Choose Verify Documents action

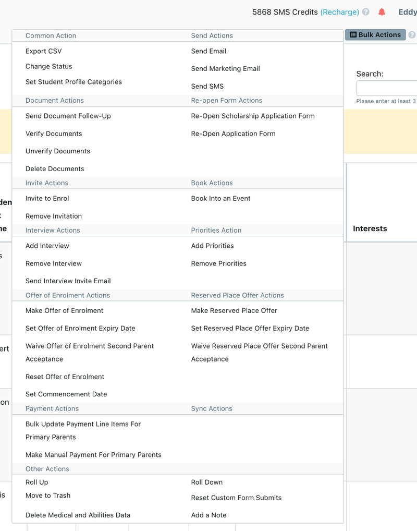tap(53, 134)
